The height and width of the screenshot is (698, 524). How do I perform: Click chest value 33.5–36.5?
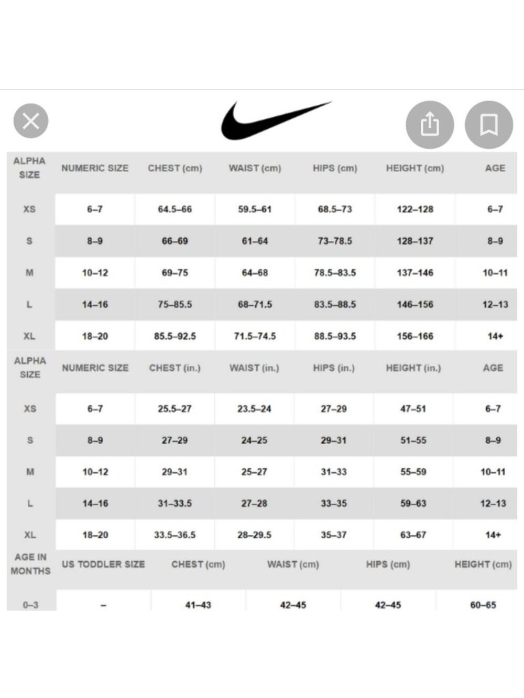coord(174,535)
